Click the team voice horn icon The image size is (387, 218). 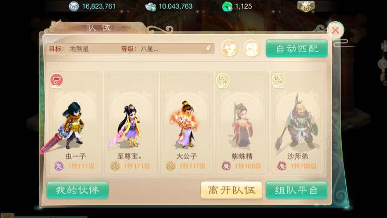coord(229,48)
